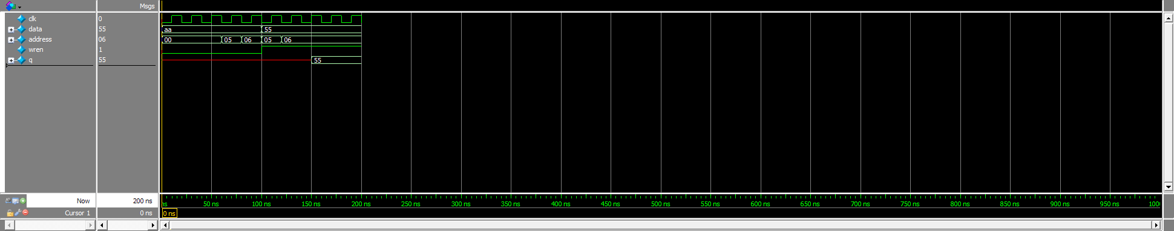
Task: Click the Cursor 1 value of 0 ns
Action: point(146,213)
